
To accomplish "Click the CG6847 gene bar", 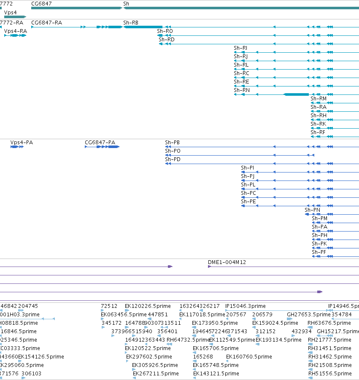I will coord(77,8).
